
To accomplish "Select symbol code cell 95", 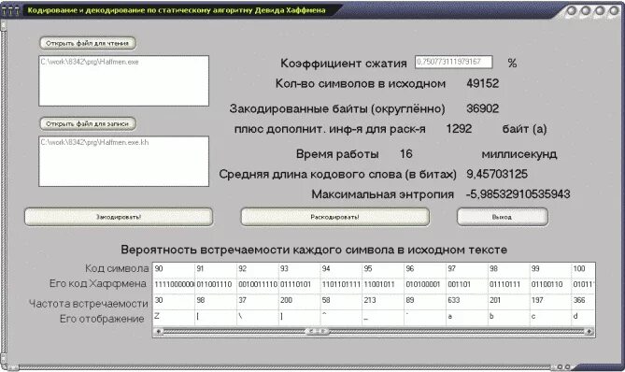I will [383, 269].
